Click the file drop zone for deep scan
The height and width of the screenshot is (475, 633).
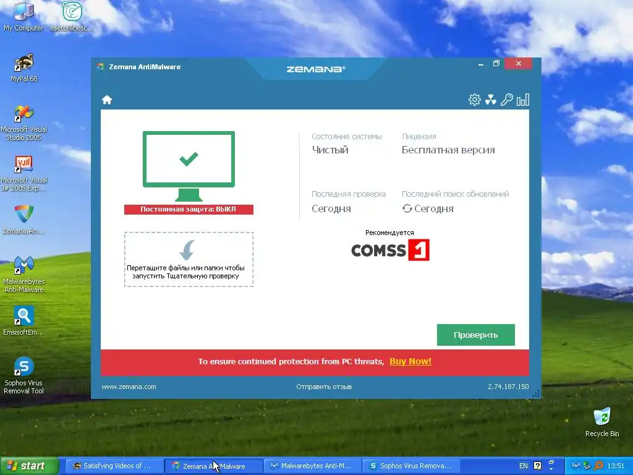pyautogui.click(x=189, y=259)
